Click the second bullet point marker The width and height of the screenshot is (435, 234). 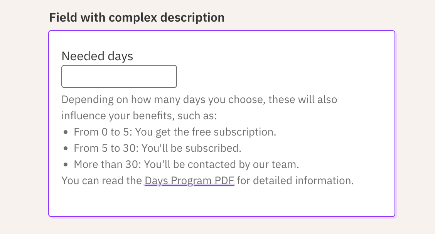[x=65, y=148]
